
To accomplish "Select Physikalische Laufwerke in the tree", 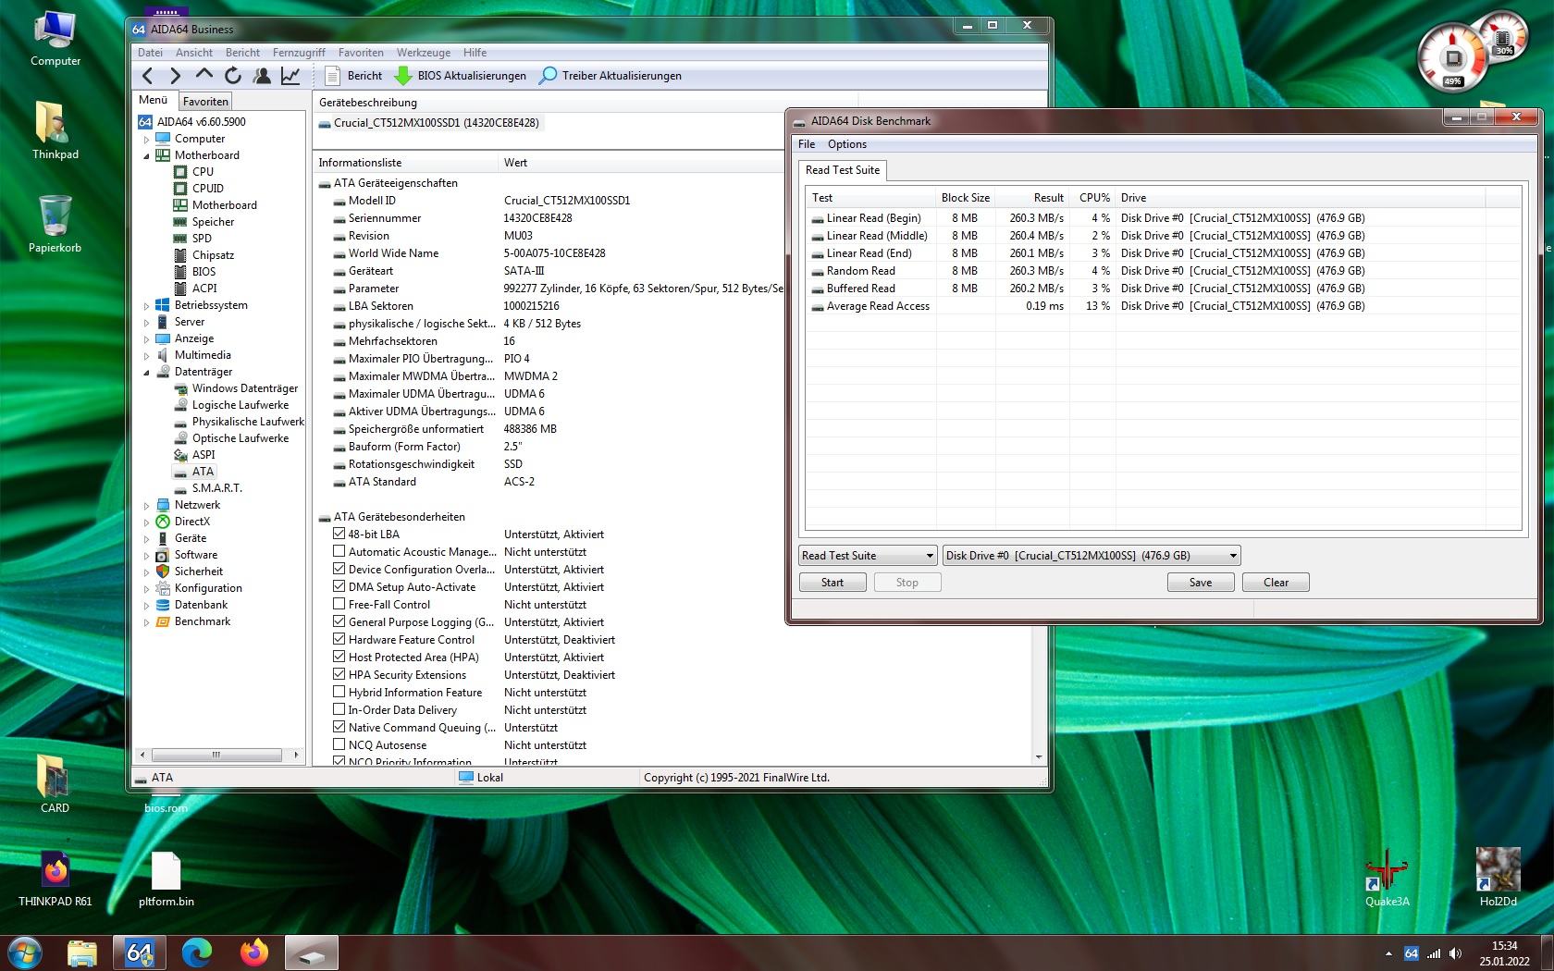I will [239, 422].
